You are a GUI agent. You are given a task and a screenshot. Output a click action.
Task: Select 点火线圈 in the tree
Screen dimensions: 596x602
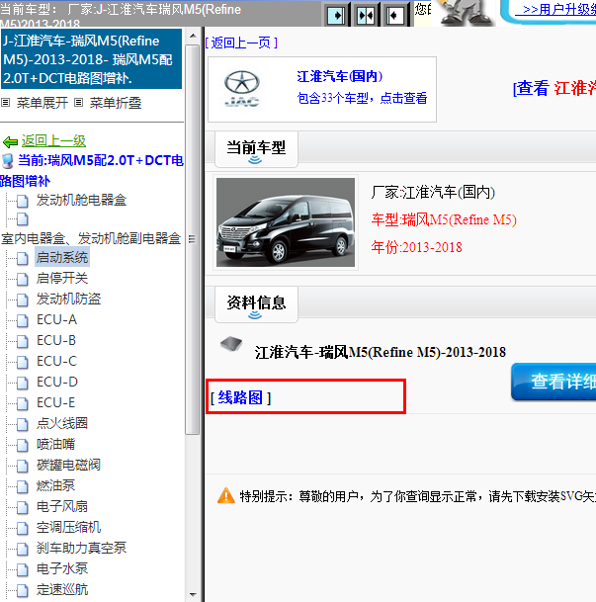click(62, 423)
